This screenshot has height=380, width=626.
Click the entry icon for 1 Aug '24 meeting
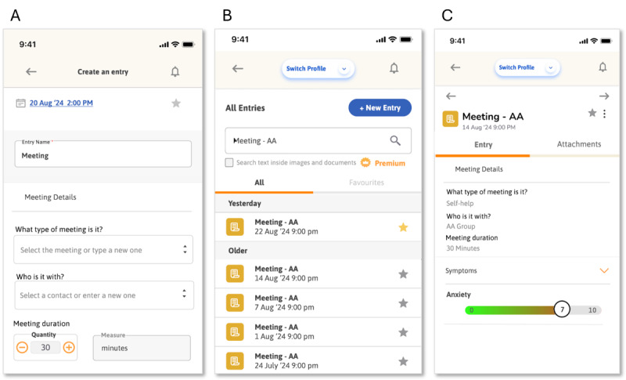tap(235, 332)
